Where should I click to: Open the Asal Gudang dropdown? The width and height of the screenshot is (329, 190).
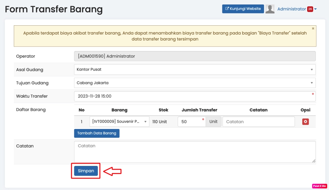click(x=195, y=69)
